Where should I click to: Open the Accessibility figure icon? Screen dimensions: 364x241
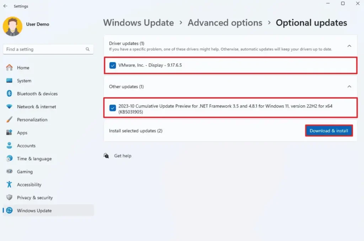coord(10,184)
